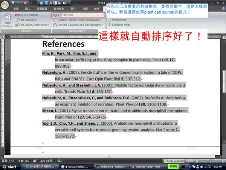Switch to the 插入 ribbon tab
Viewport: 226px width, 170px height.
(27, 9)
